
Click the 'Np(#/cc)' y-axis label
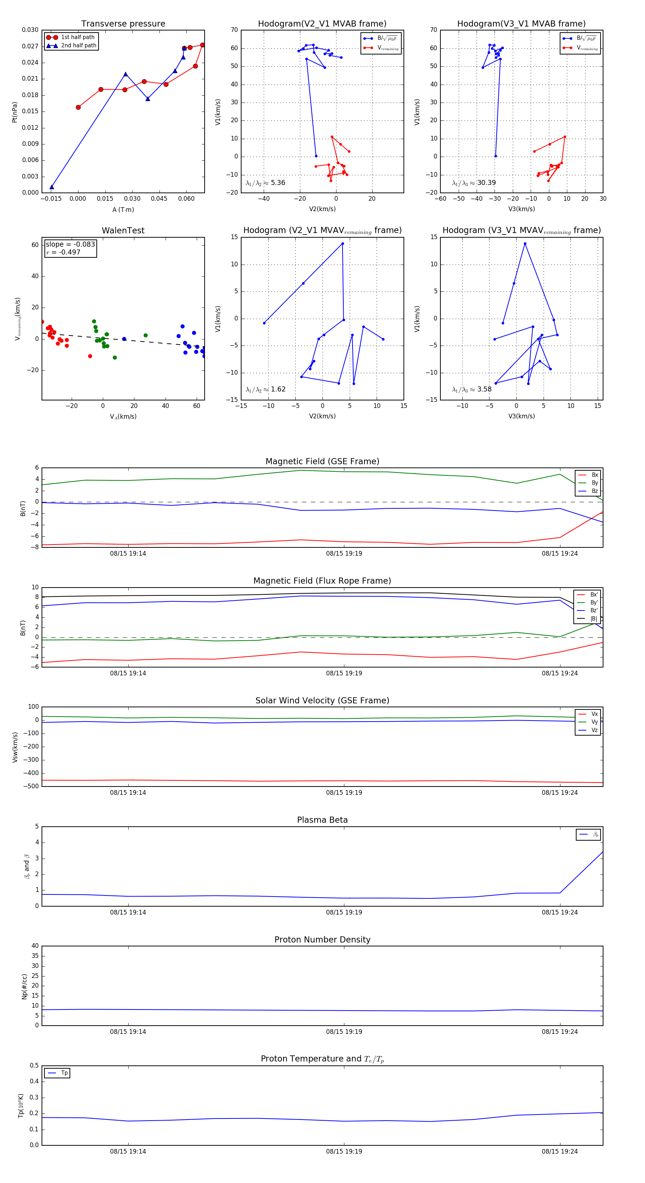[x=24, y=986]
